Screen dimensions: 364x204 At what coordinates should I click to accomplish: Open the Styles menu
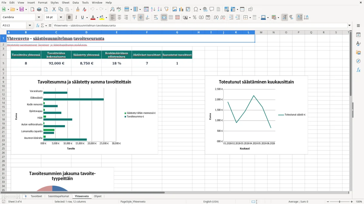pos(55,2)
